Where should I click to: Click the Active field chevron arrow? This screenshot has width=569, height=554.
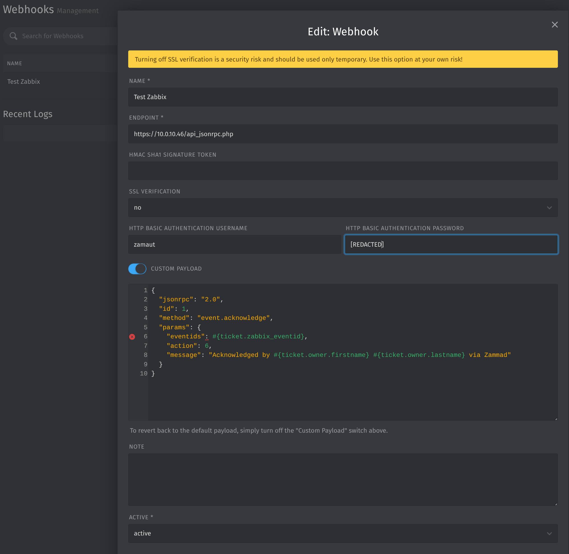tap(549, 533)
